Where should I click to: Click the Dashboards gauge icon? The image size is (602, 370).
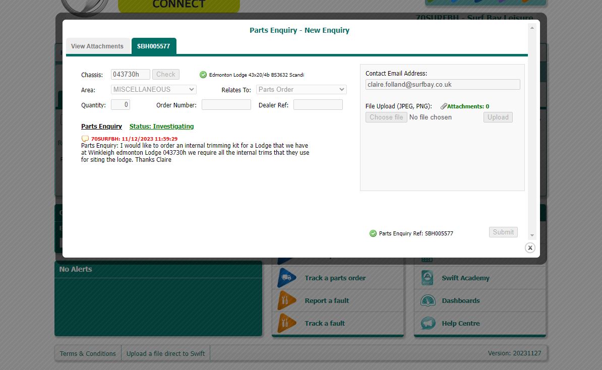(x=428, y=300)
